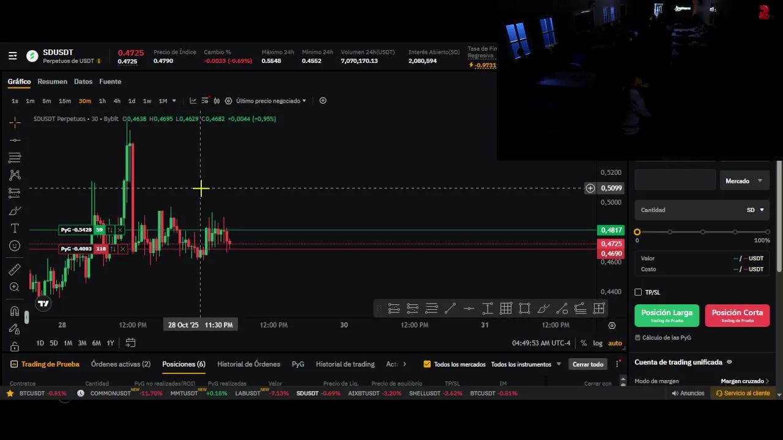Open chart settings hexagon icon in toolbar

tap(228, 101)
